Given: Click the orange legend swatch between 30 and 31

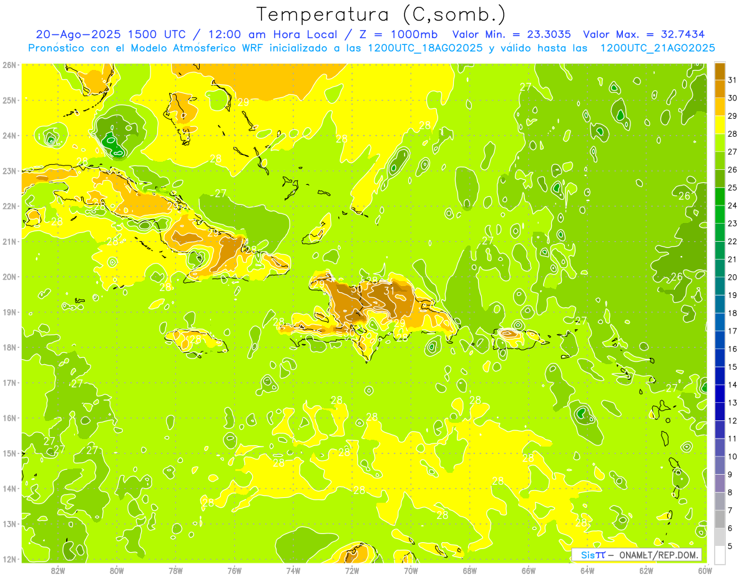Looking at the screenshot, I should (720, 88).
